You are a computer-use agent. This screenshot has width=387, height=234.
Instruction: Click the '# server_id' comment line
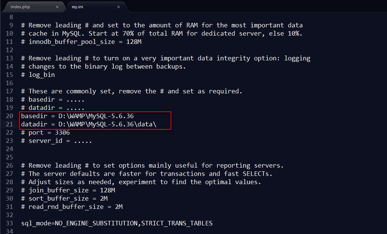click(x=56, y=141)
